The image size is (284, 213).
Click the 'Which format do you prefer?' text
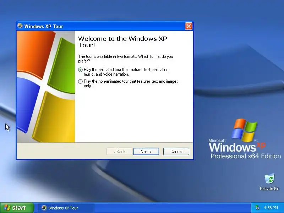point(126,59)
